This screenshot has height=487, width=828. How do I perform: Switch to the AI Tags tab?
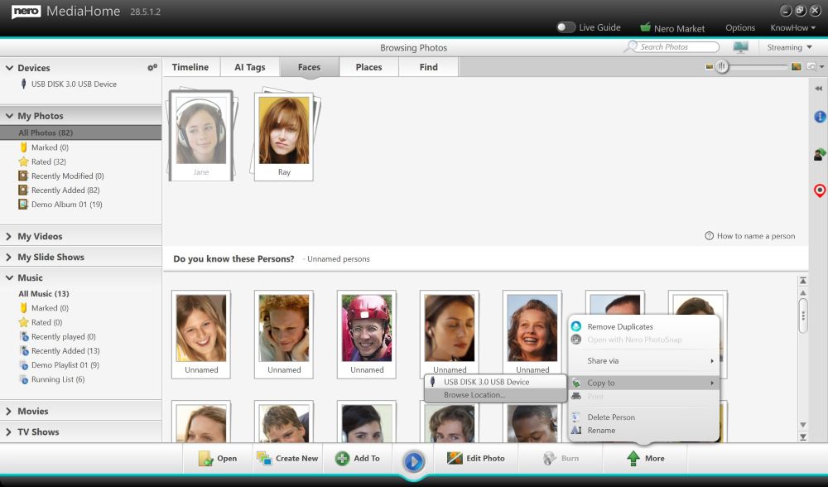click(x=250, y=67)
